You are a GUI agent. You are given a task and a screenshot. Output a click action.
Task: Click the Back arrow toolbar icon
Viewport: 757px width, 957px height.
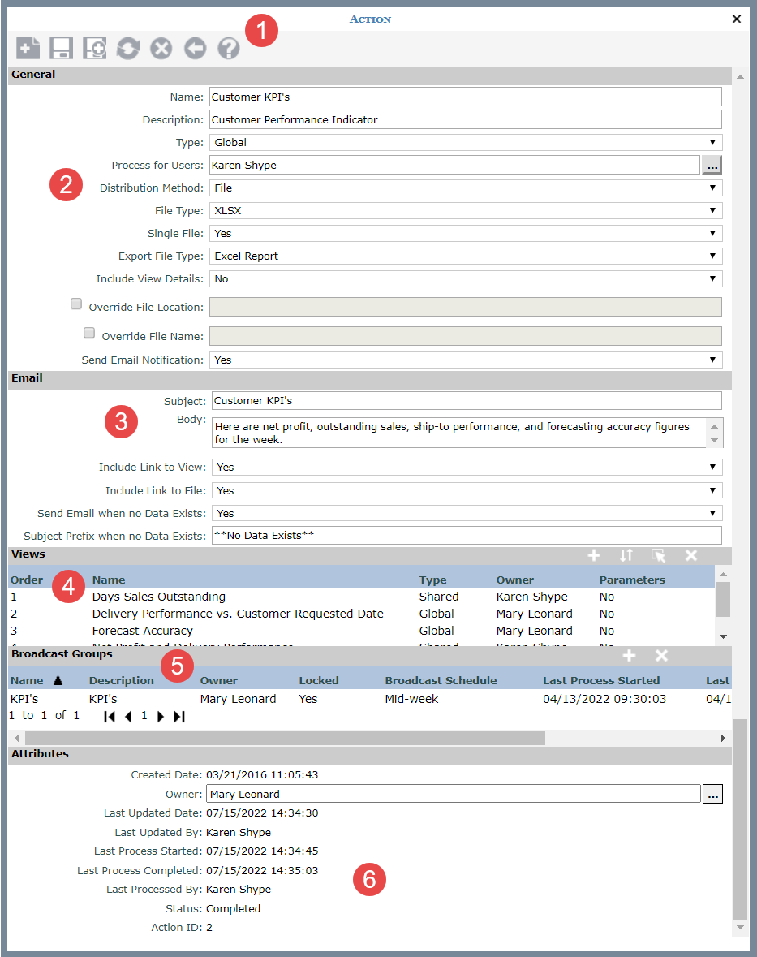pyautogui.click(x=196, y=48)
